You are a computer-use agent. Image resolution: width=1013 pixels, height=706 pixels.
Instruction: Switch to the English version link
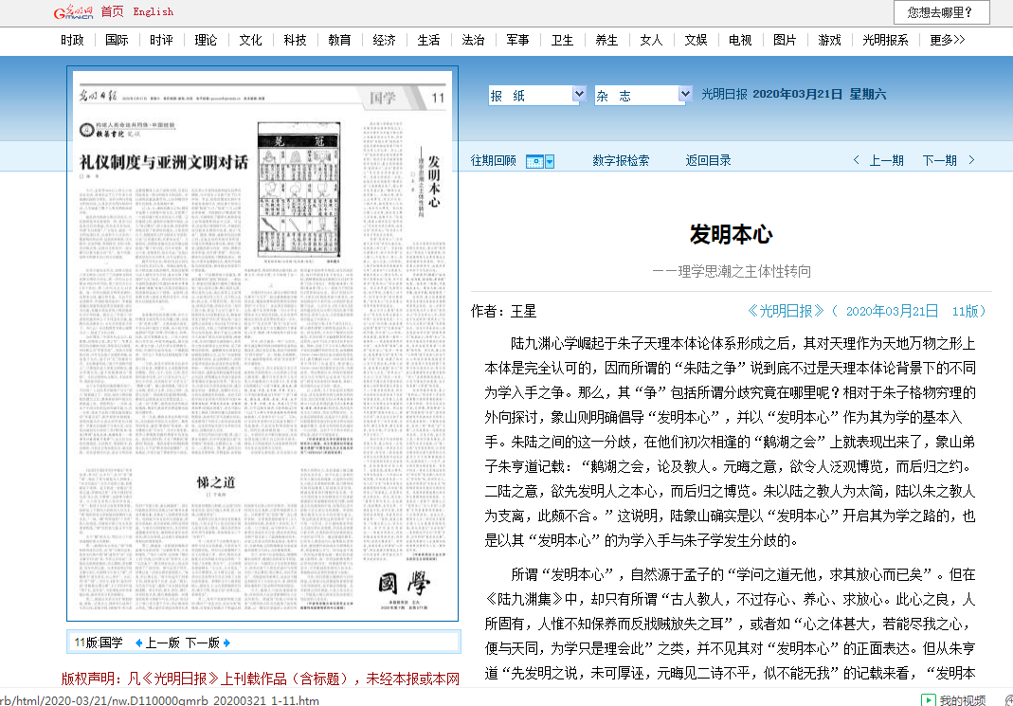153,11
